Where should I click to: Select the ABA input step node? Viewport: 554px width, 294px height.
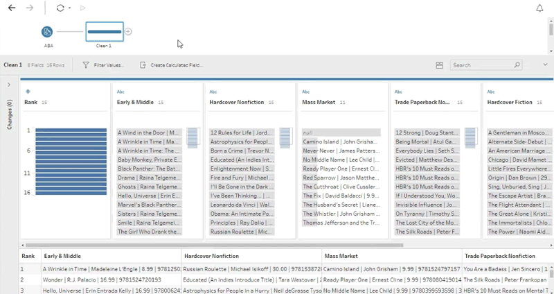pyautogui.click(x=47, y=32)
